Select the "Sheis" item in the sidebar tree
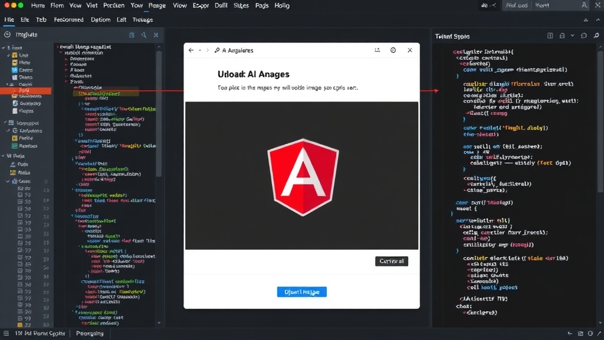 pyautogui.click(x=25, y=77)
